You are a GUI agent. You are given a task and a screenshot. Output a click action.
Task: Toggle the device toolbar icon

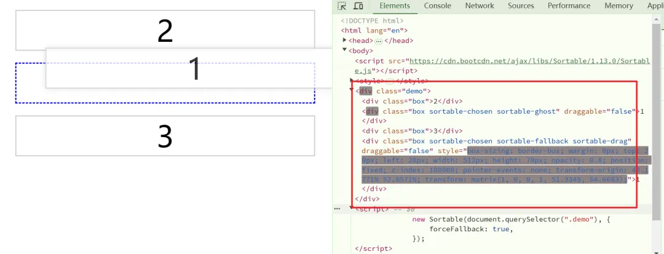[358, 6]
